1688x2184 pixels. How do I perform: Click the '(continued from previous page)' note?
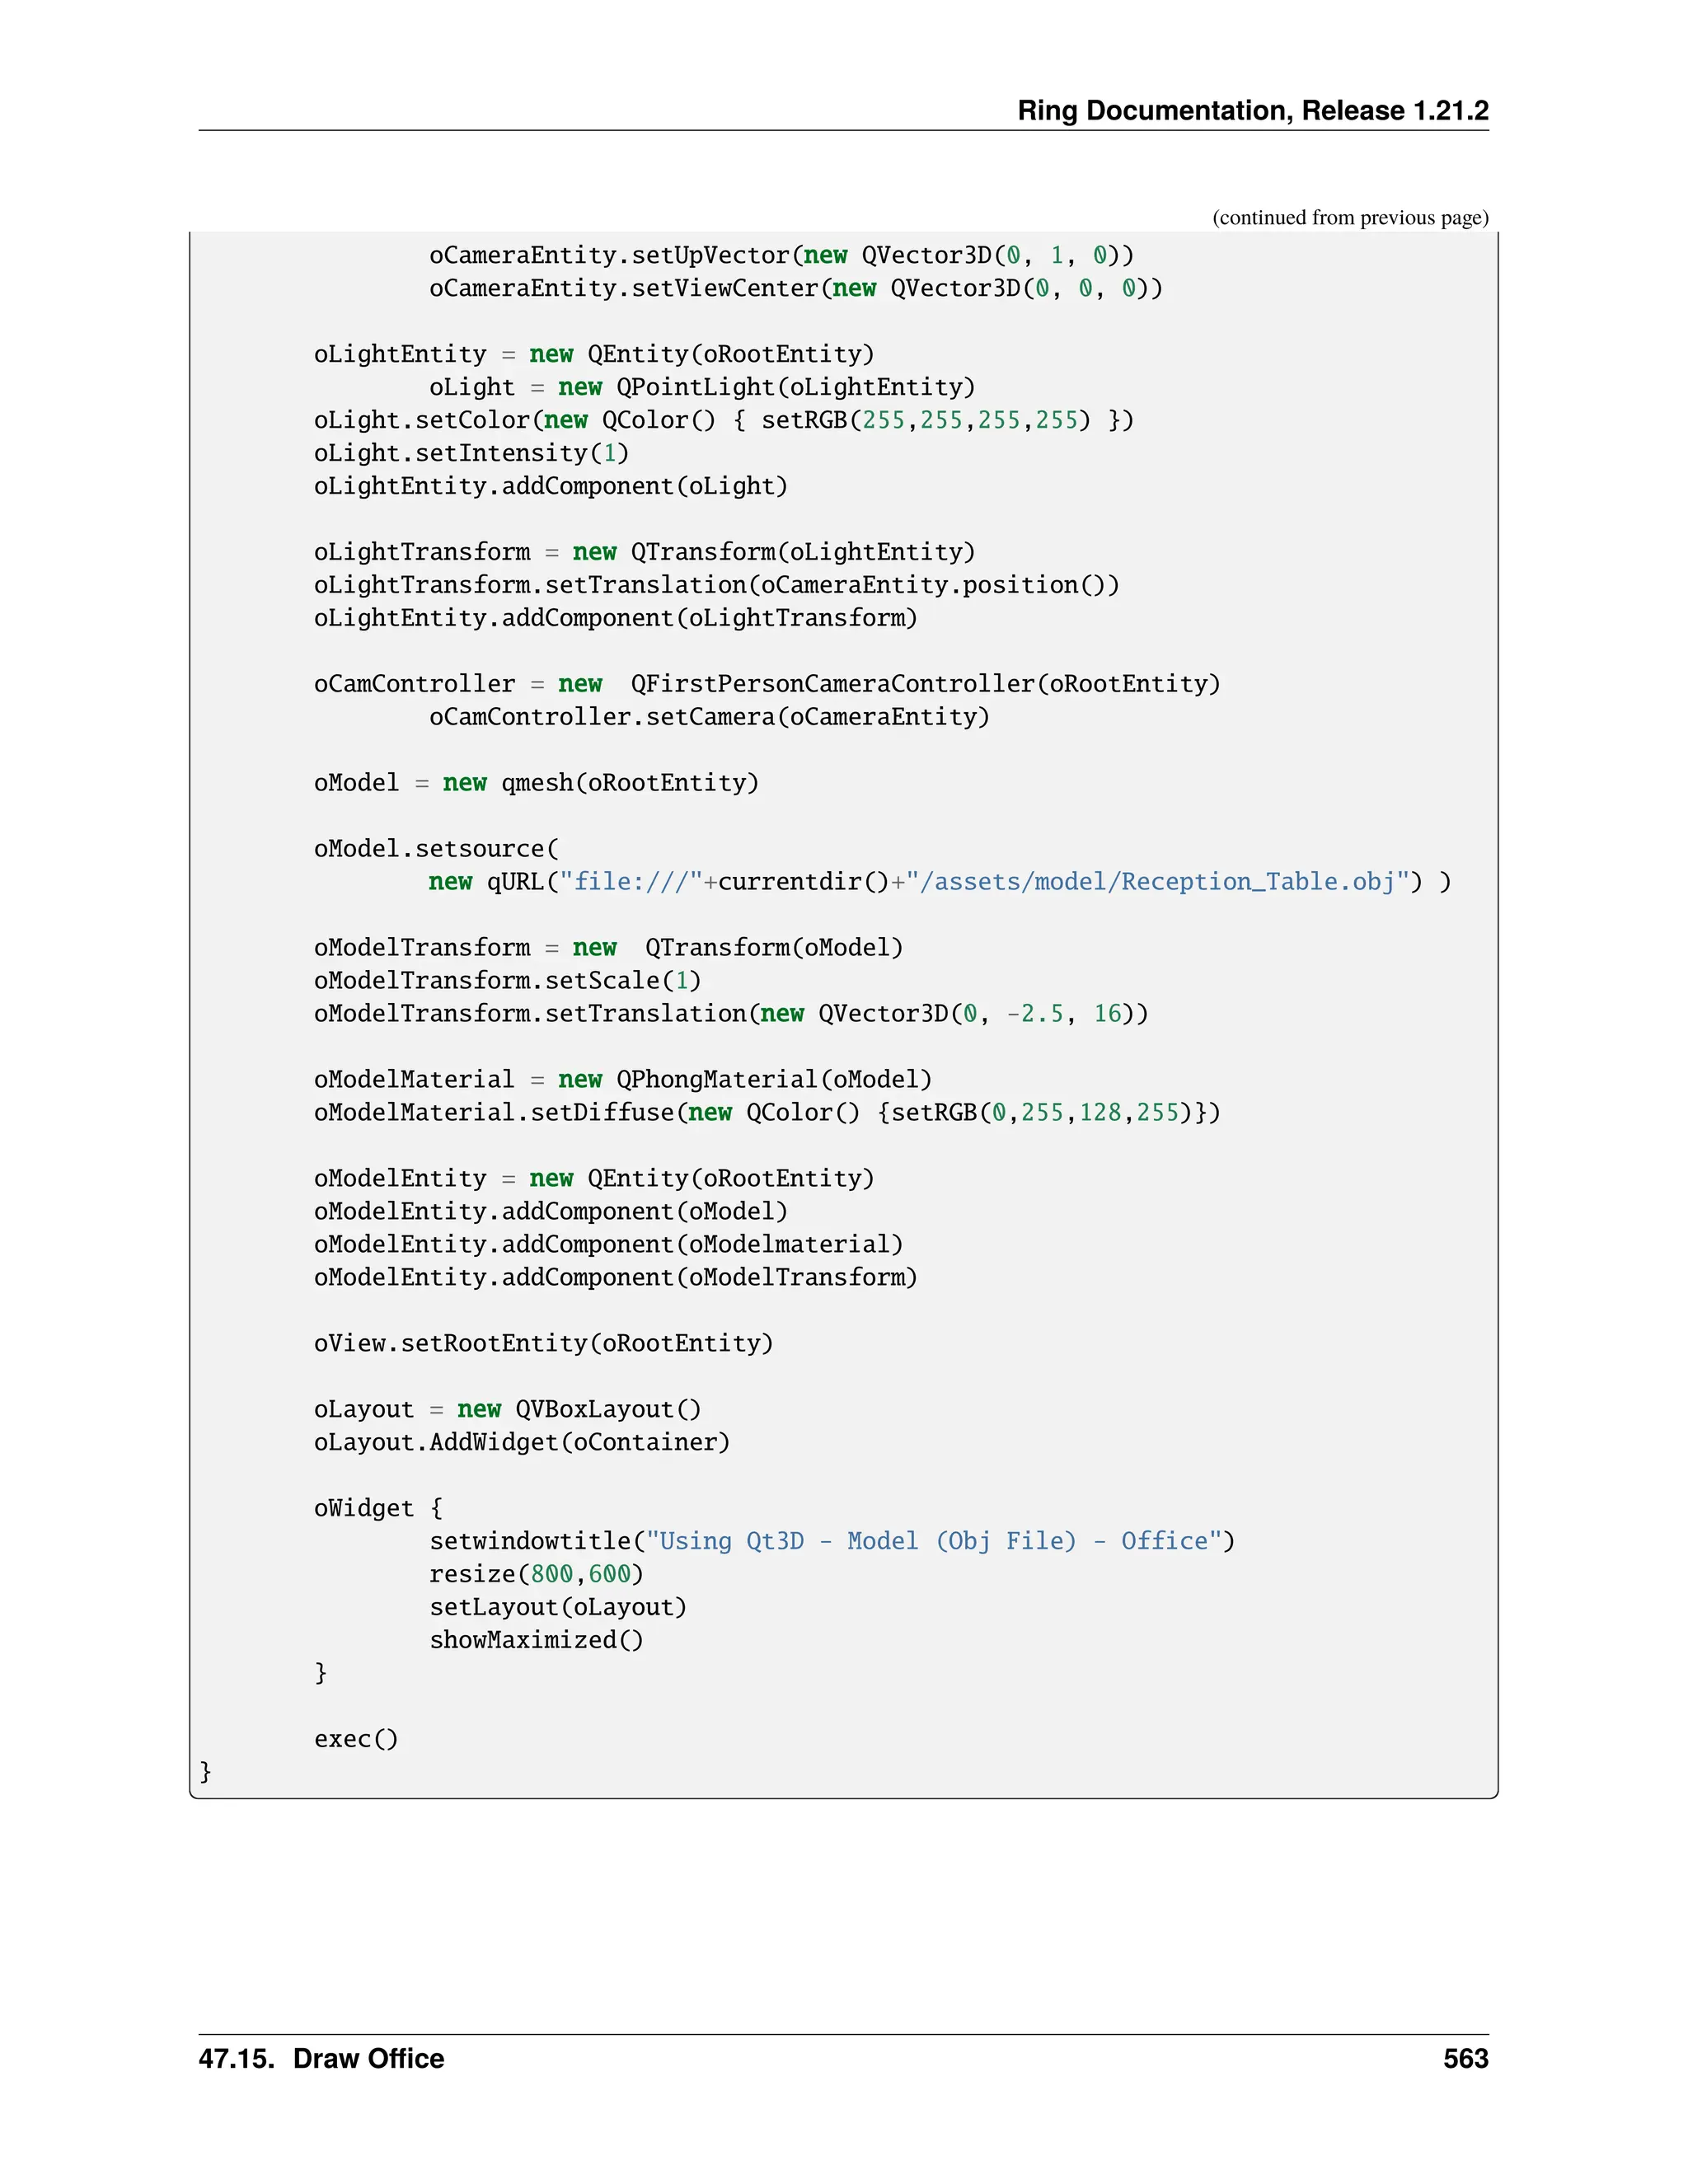(x=1349, y=218)
